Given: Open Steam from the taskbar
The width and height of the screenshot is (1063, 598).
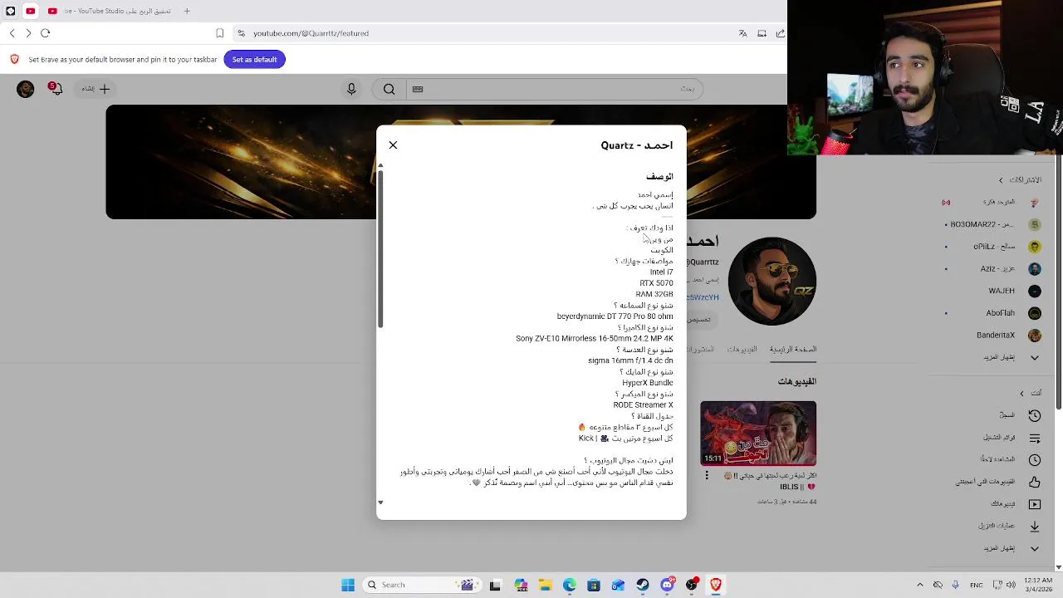Looking at the screenshot, I should coord(643,585).
